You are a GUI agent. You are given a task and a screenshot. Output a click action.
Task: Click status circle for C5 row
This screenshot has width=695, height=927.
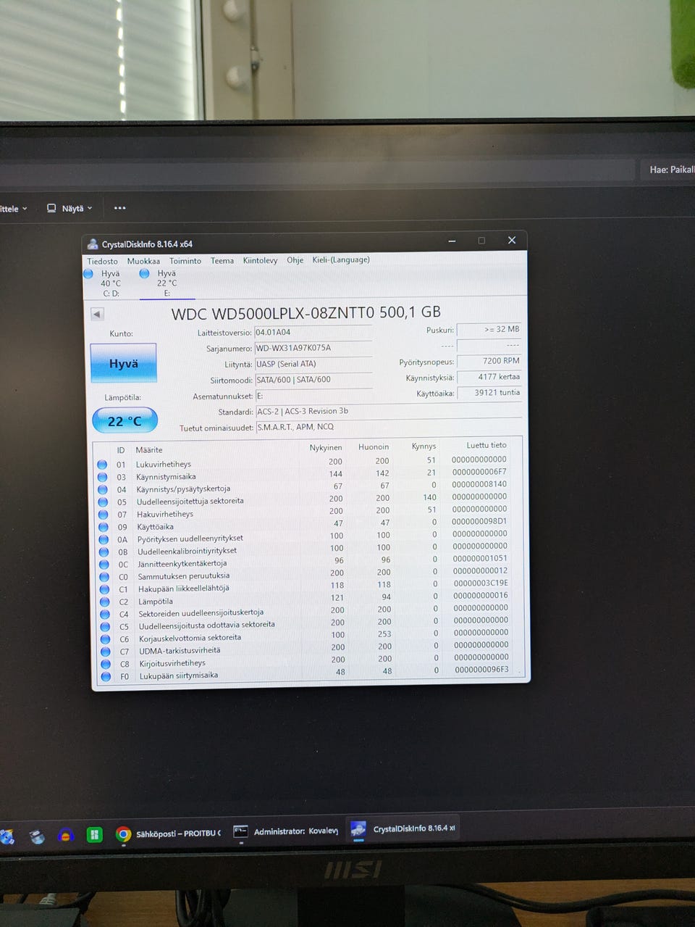[x=105, y=627]
